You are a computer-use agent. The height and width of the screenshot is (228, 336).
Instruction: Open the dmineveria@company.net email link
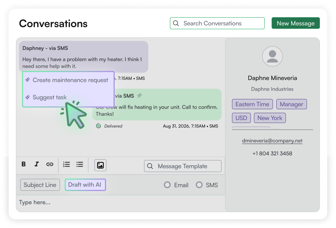272,141
